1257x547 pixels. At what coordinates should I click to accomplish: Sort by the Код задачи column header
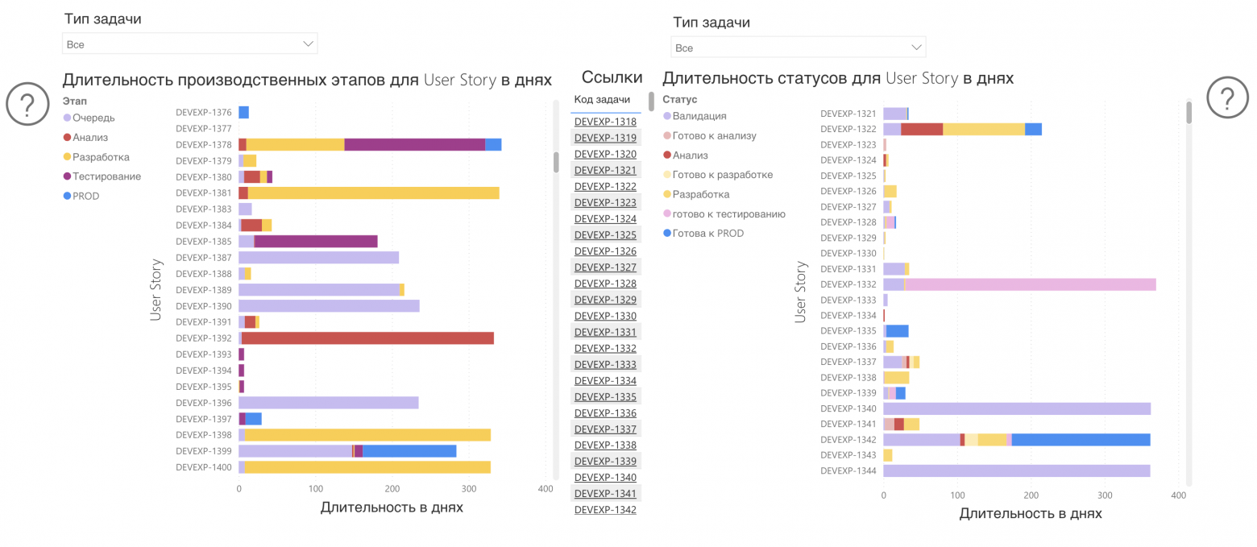coord(602,99)
